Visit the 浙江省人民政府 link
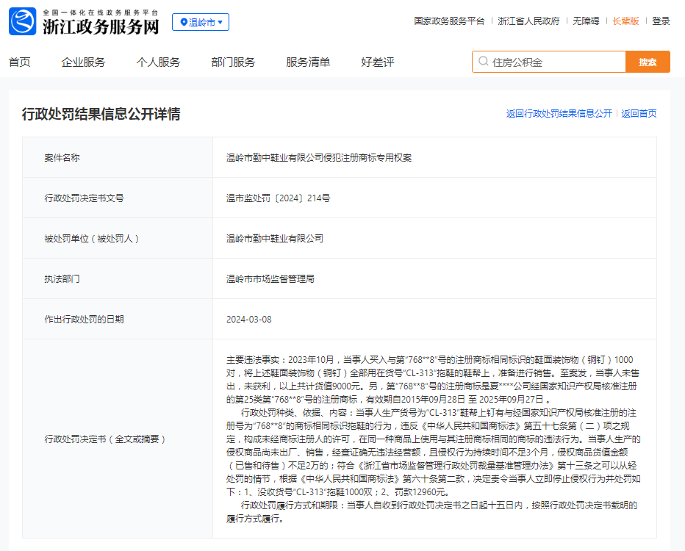The height and width of the screenshot is (551, 685). click(x=528, y=21)
